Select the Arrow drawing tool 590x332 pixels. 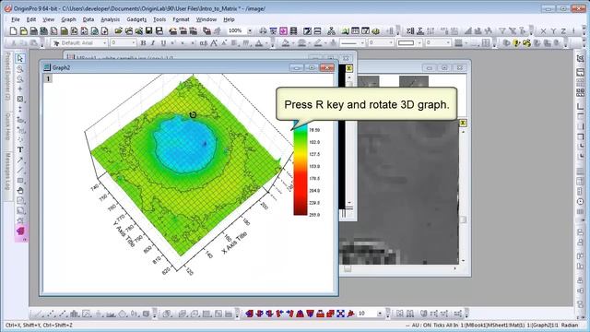click(20, 160)
